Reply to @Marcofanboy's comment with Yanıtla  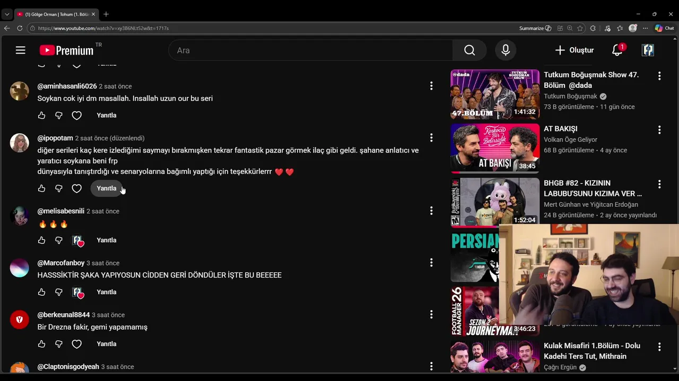pos(107,292)
